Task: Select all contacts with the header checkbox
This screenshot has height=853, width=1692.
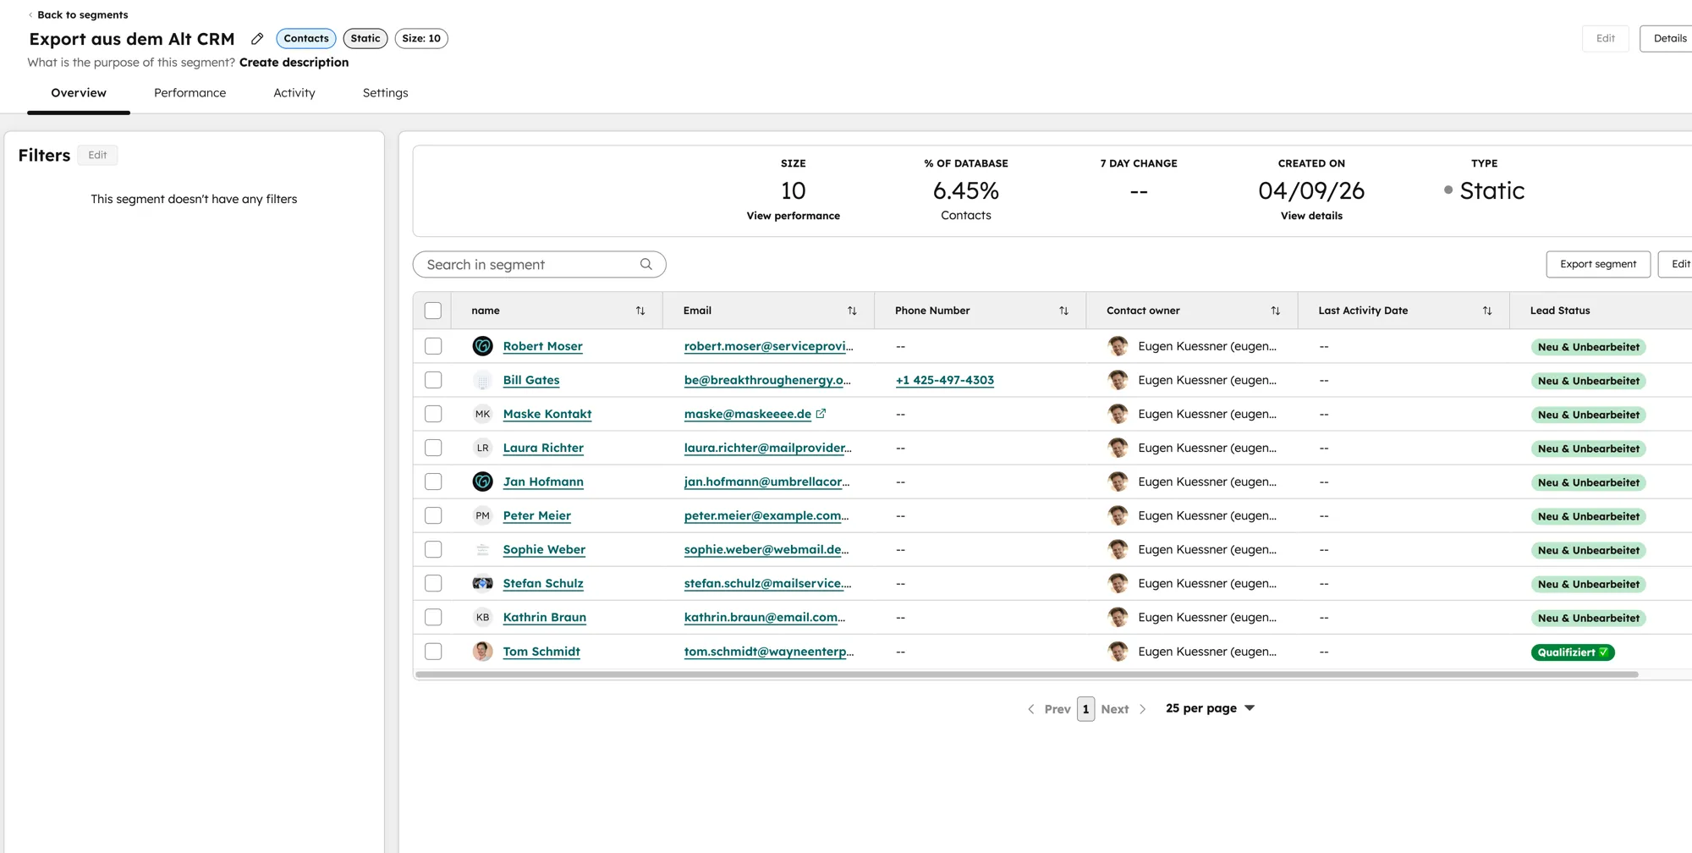Action: (432, 311)
